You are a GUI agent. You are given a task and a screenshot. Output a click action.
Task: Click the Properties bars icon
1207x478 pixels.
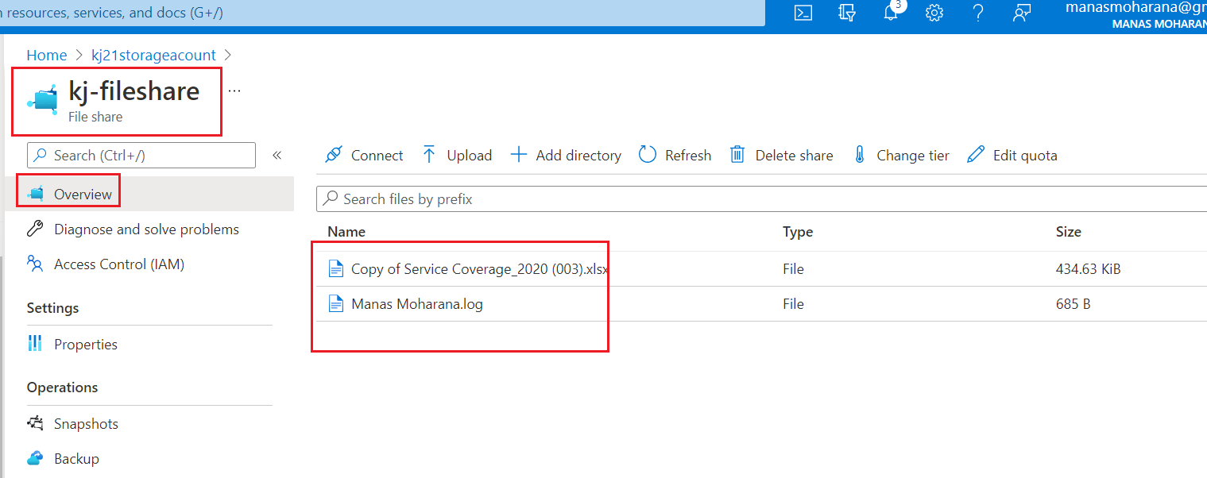[35, 344]
